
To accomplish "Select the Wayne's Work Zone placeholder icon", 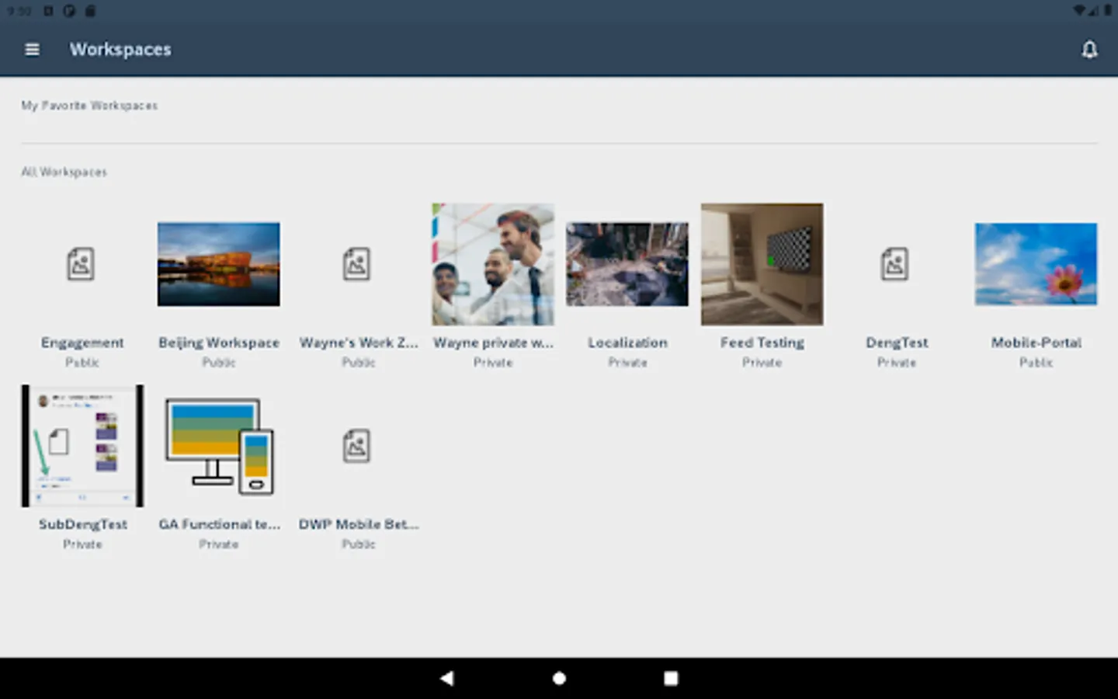I will tap(356, 264).
